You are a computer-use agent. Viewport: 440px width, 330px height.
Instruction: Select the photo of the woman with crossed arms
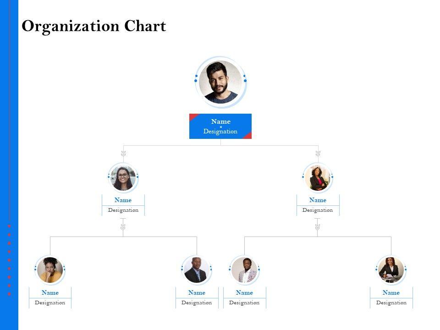pos(318,178)
